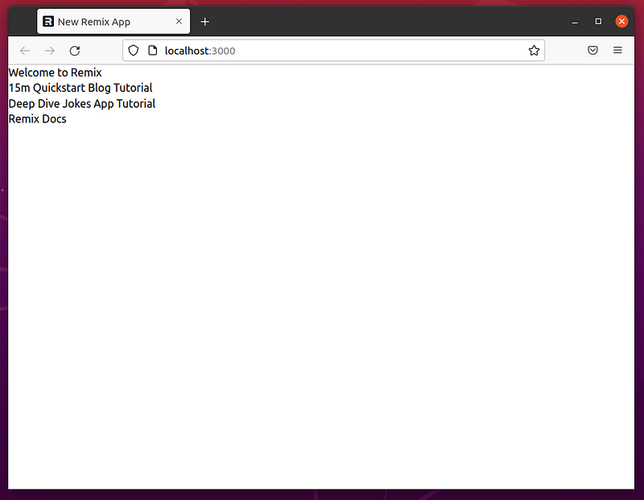644x500 pixels.
Task: Click the Remix favicon in tab
Action: coord(48,22)
